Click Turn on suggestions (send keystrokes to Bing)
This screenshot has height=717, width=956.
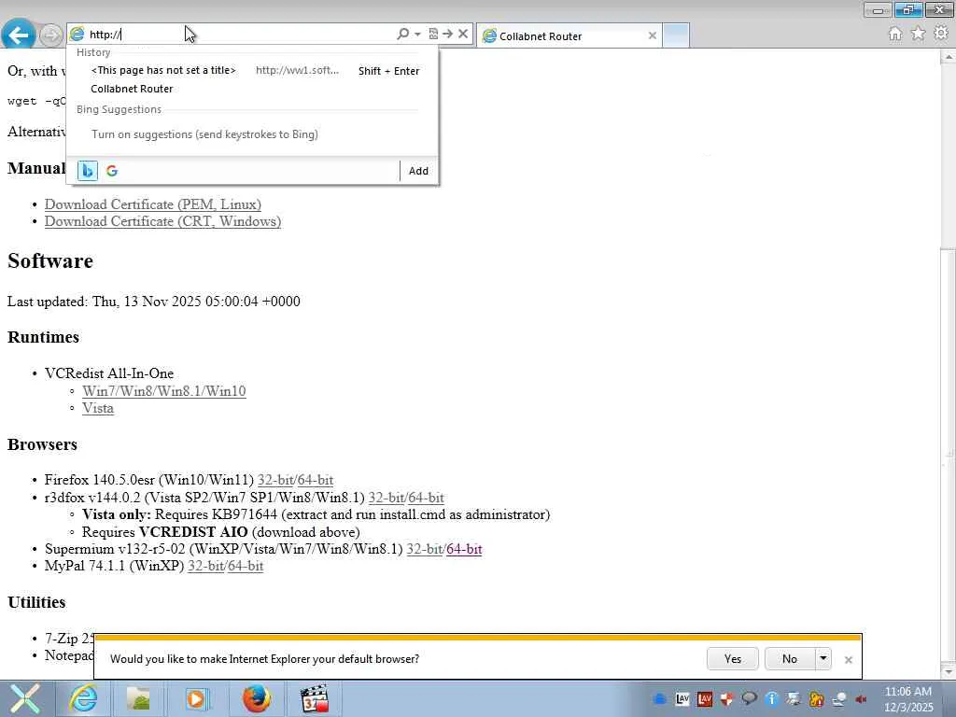[x=204, y=134]
